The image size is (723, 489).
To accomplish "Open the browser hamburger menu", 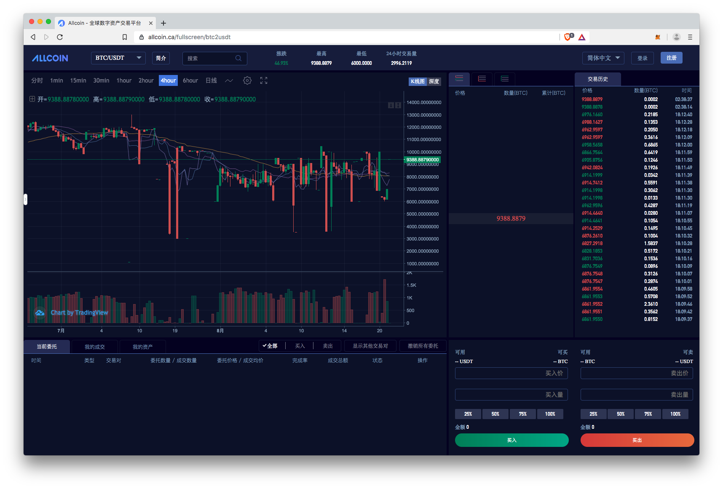I will tap(690, 37).
